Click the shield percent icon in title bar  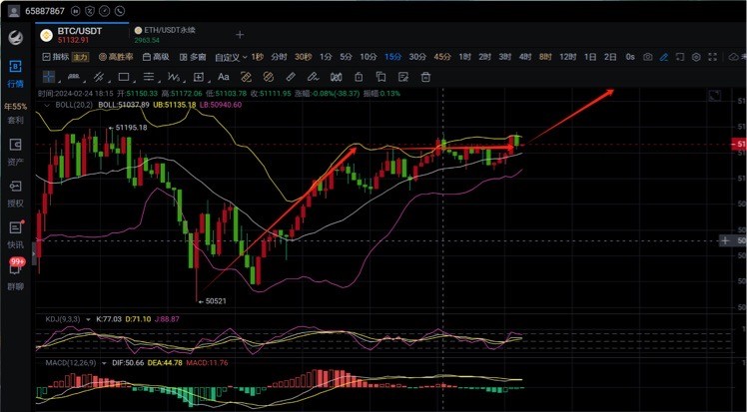(90, 10)
